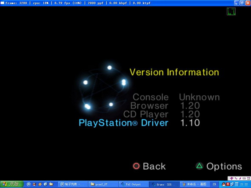The width and height of the screenshot is (251, 188).
Task: Click the orange striped quick launch icon
Action: (40, 184)
